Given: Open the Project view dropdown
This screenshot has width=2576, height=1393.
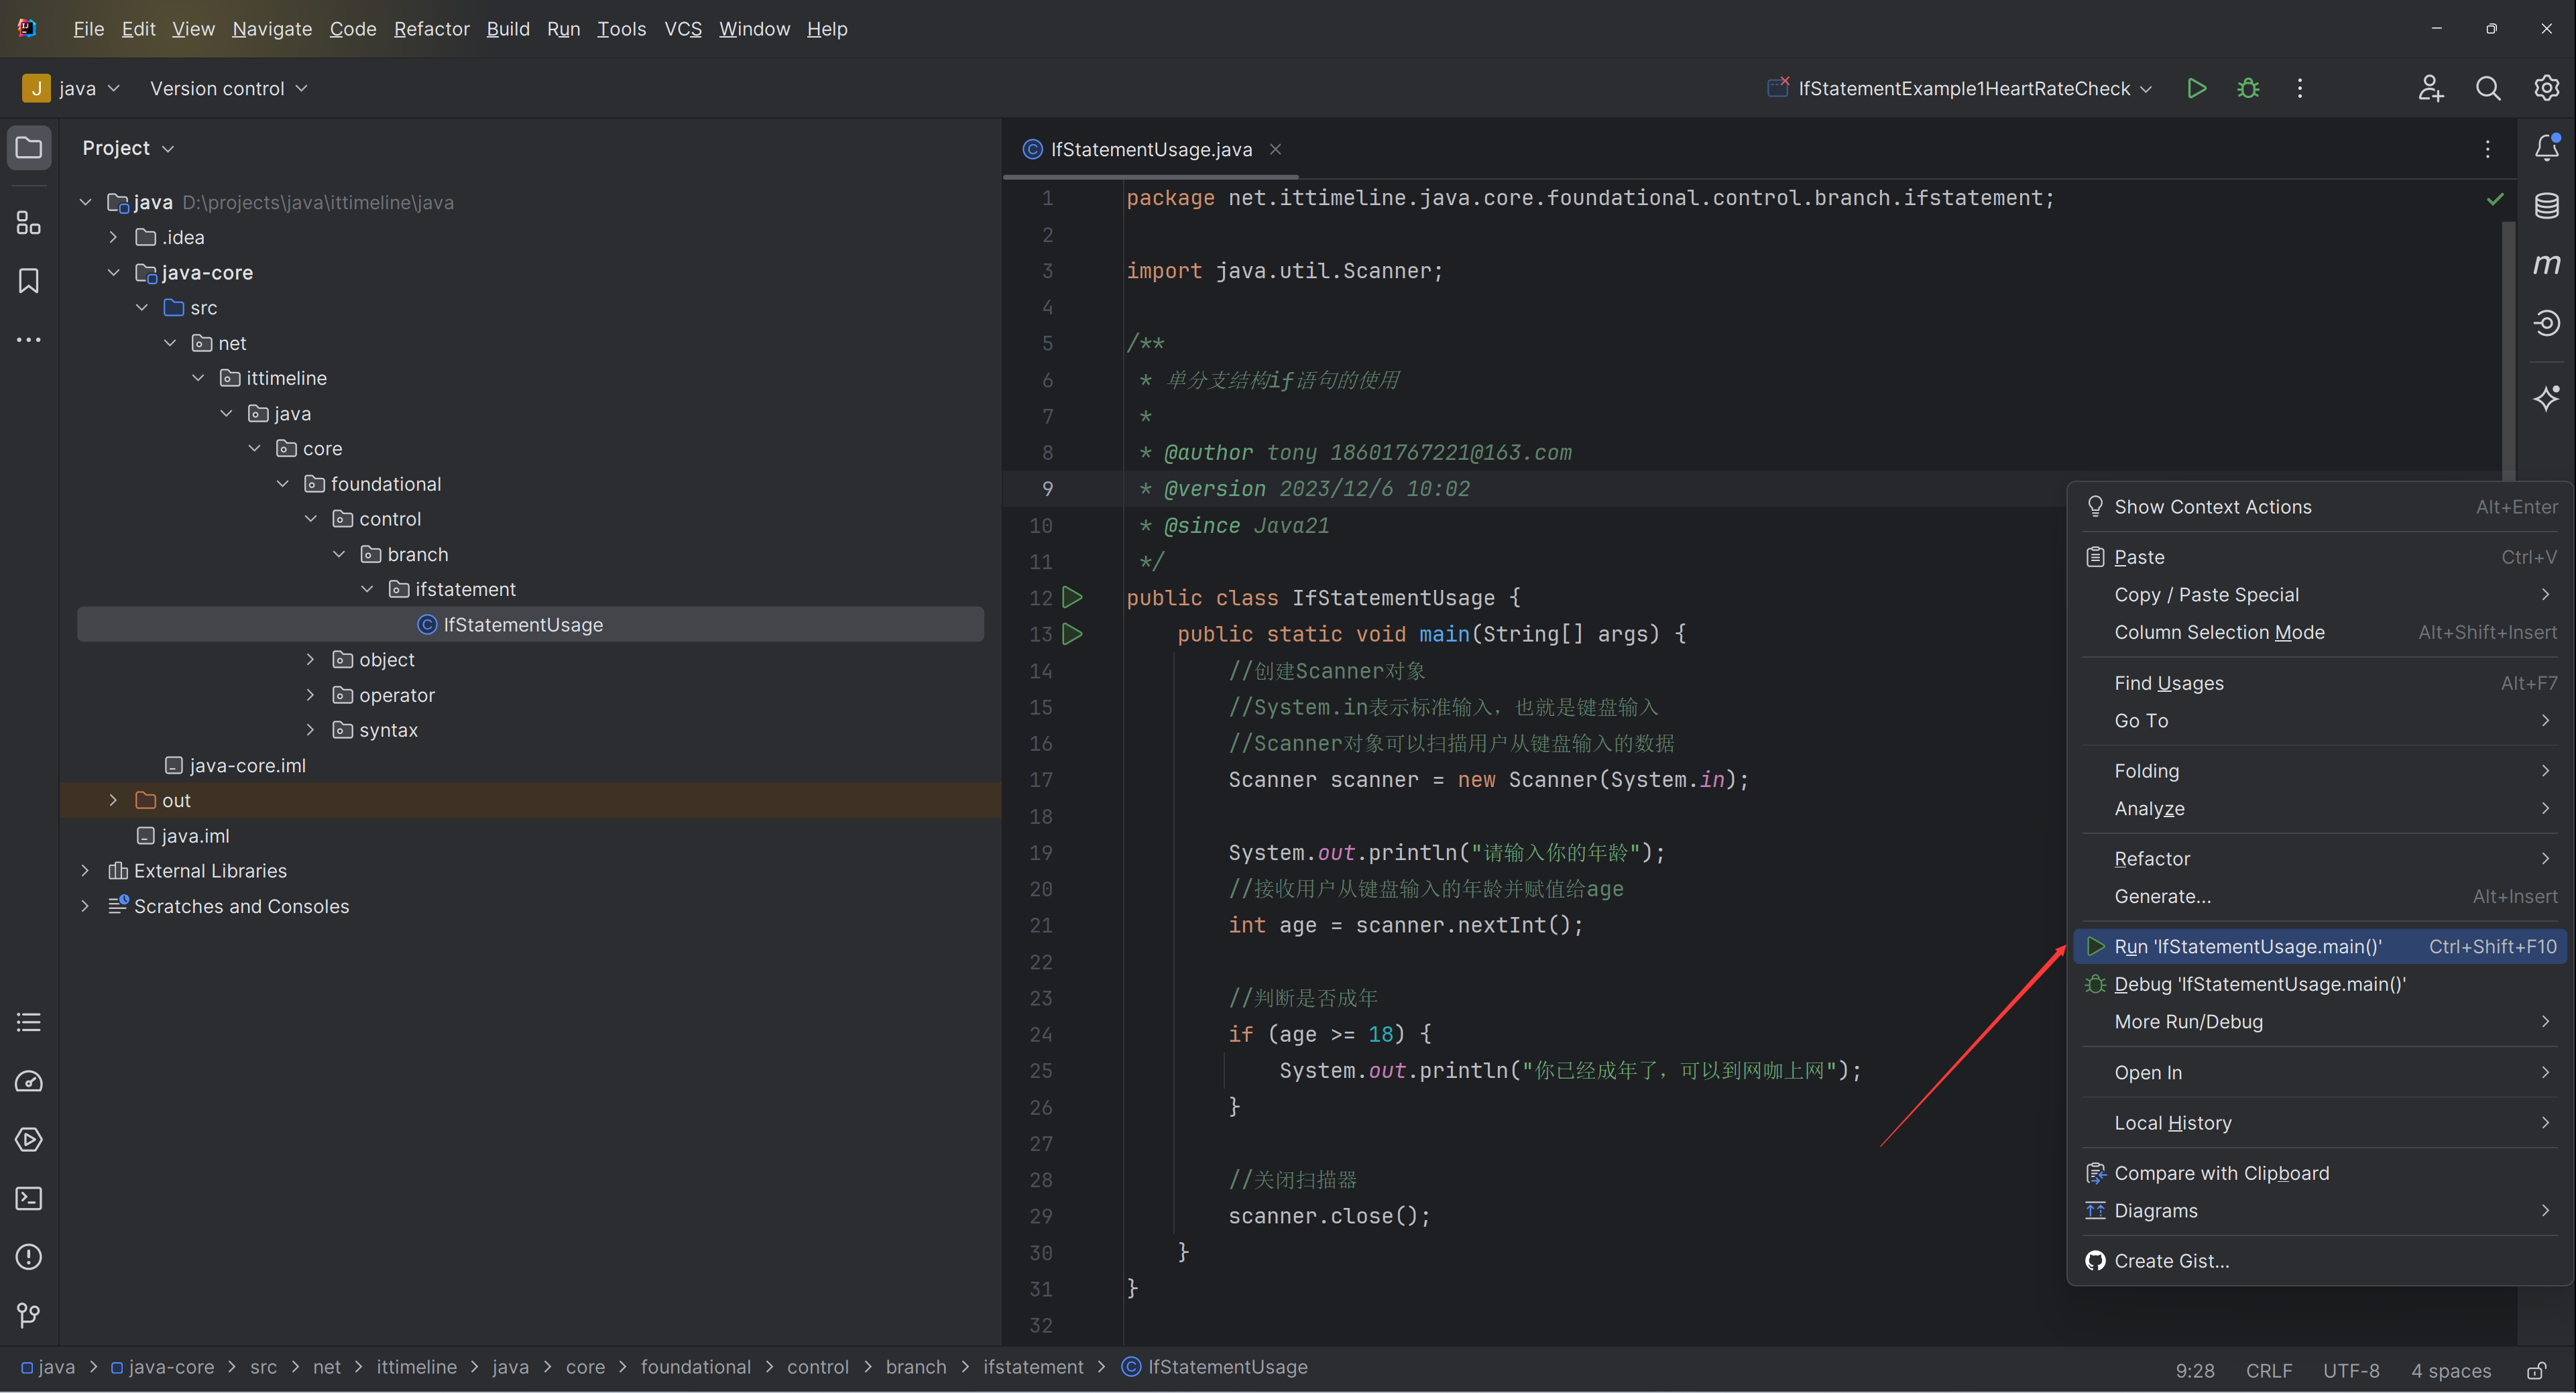Looking at the screenshot, I should point(128,148).
